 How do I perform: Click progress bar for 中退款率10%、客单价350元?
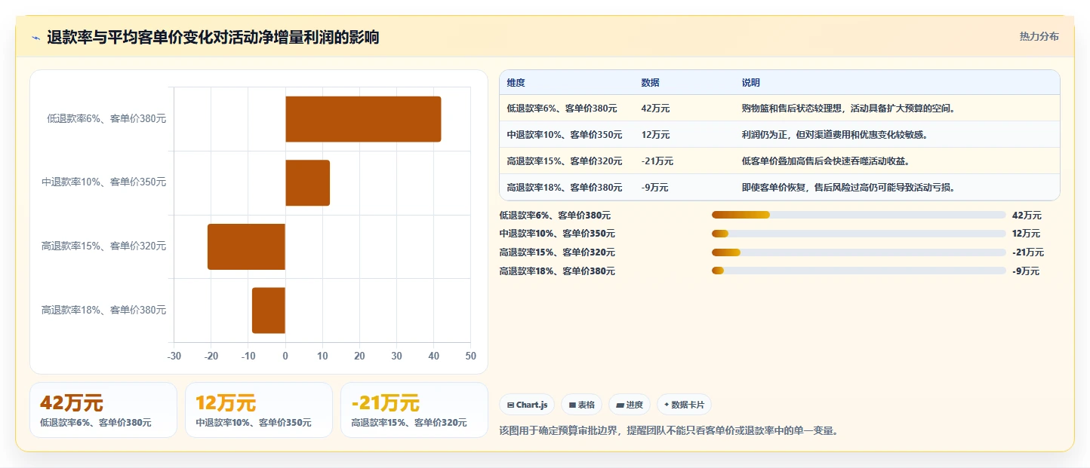coord(858,234)
